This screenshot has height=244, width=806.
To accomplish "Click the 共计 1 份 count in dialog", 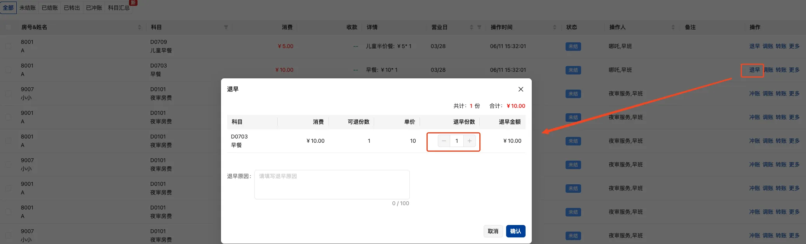I will (x=467, y=106).
